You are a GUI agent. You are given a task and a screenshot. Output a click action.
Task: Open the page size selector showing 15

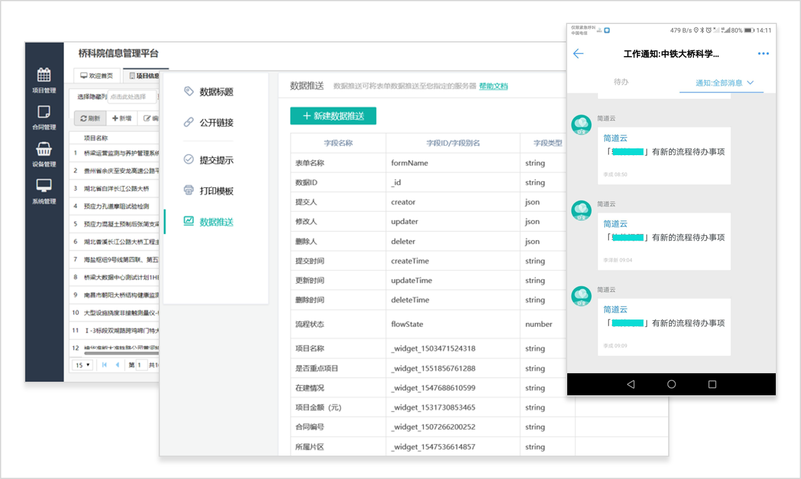82,365
